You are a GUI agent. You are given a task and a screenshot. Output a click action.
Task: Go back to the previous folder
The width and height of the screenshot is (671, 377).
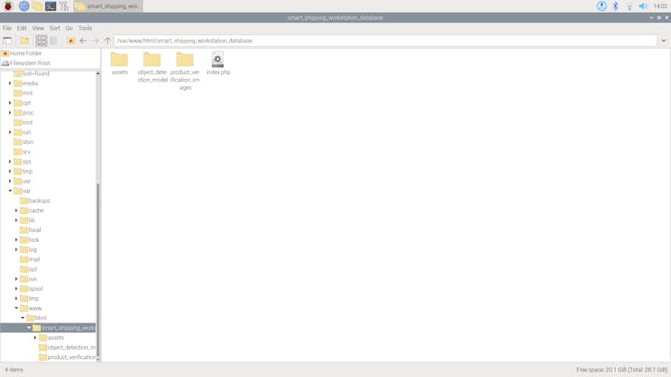pyautogui.click(x=83, y=41)
